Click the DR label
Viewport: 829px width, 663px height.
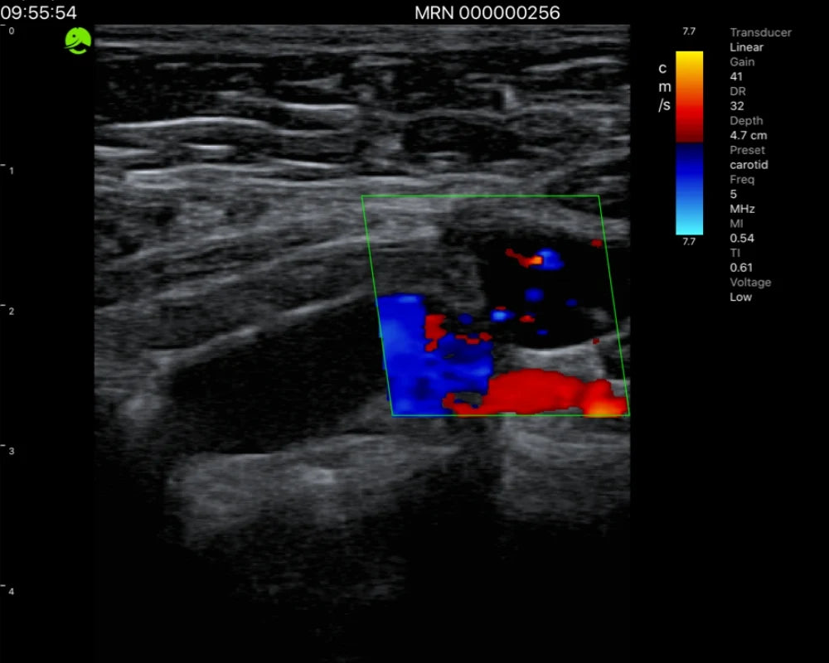[x=738, y=91]
